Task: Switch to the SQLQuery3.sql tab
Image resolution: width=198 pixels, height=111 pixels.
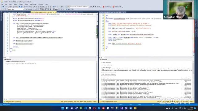Action: click(x=67, y=12)
